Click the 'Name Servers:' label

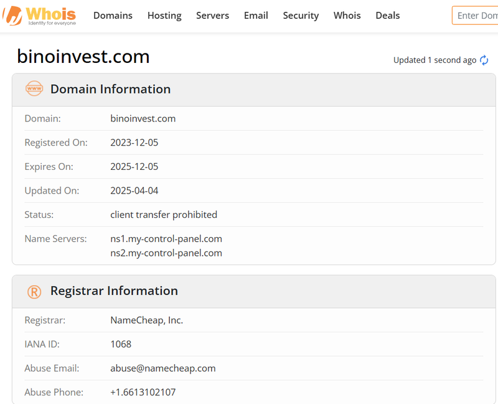[55, 239]
